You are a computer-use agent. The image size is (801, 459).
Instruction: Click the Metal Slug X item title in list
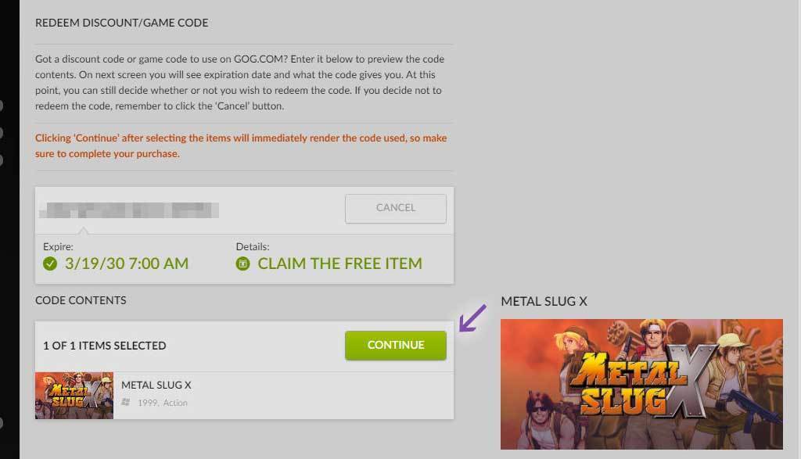tap(156, 385)
